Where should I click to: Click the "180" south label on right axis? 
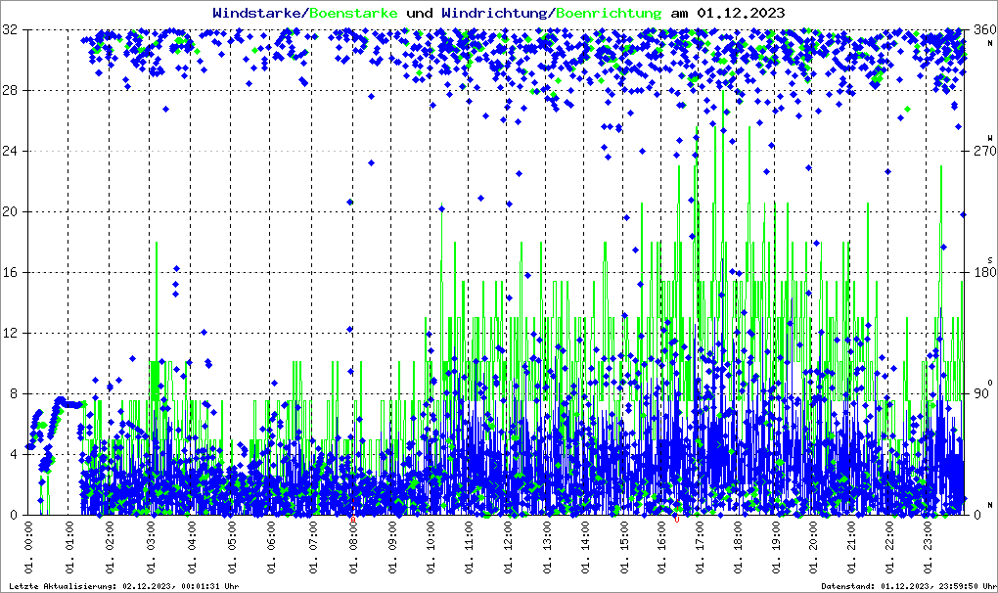coord(980,273)
